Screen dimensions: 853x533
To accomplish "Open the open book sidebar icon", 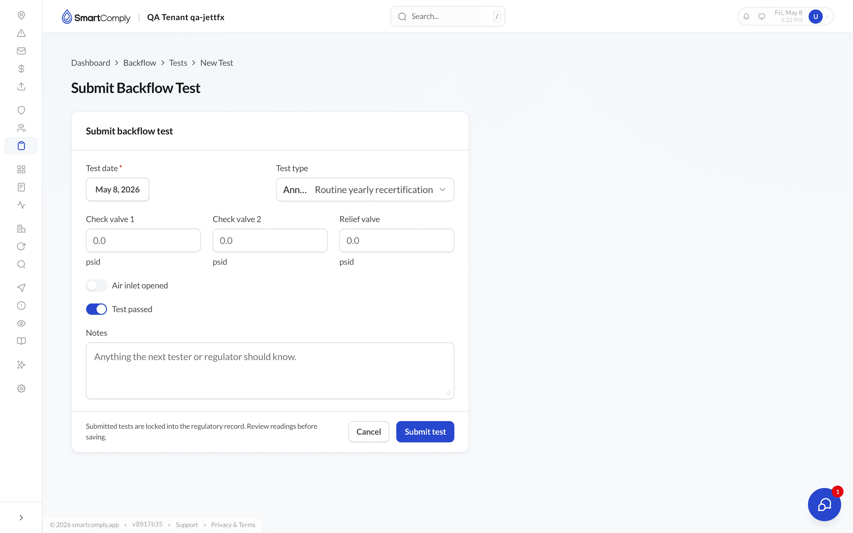I will coord(21,341).
